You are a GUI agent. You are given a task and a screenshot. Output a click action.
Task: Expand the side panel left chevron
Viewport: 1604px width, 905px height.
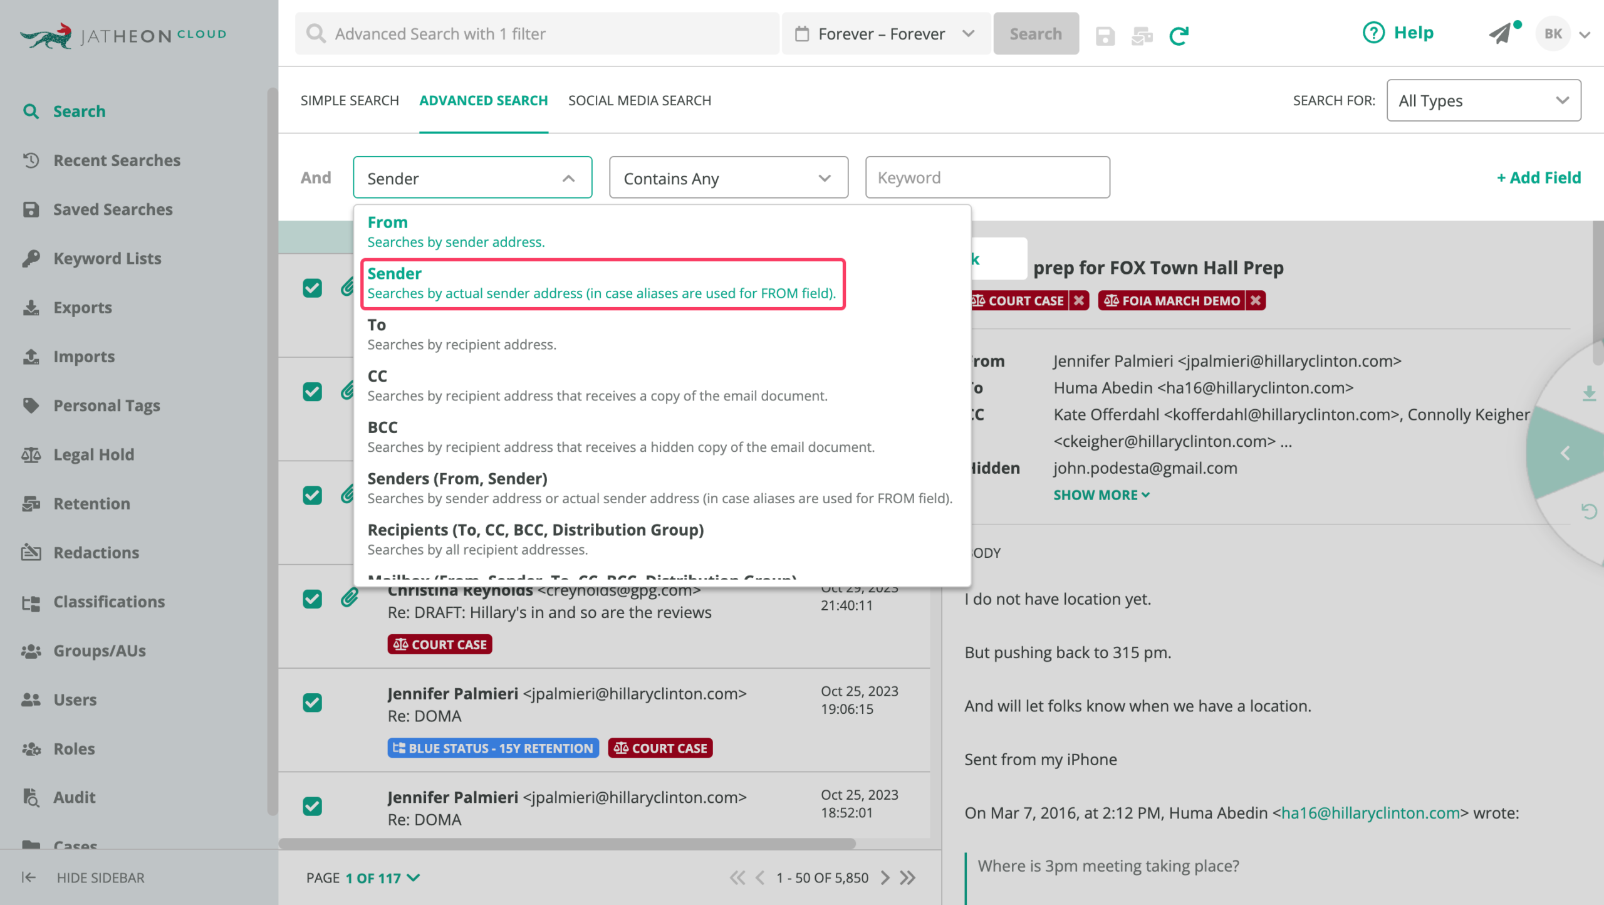[1565, 452]
